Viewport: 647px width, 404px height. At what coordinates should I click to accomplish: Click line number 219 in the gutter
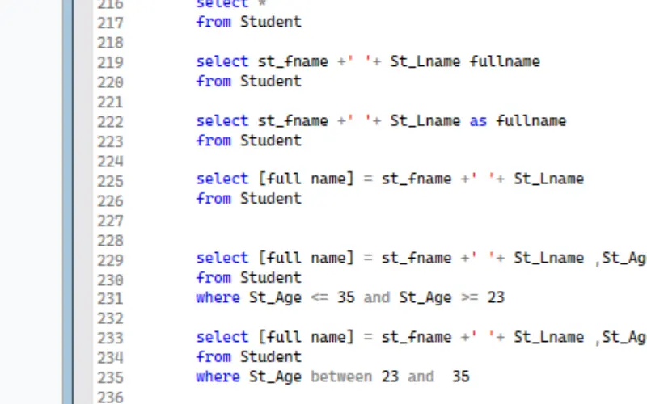coord(110,63)
